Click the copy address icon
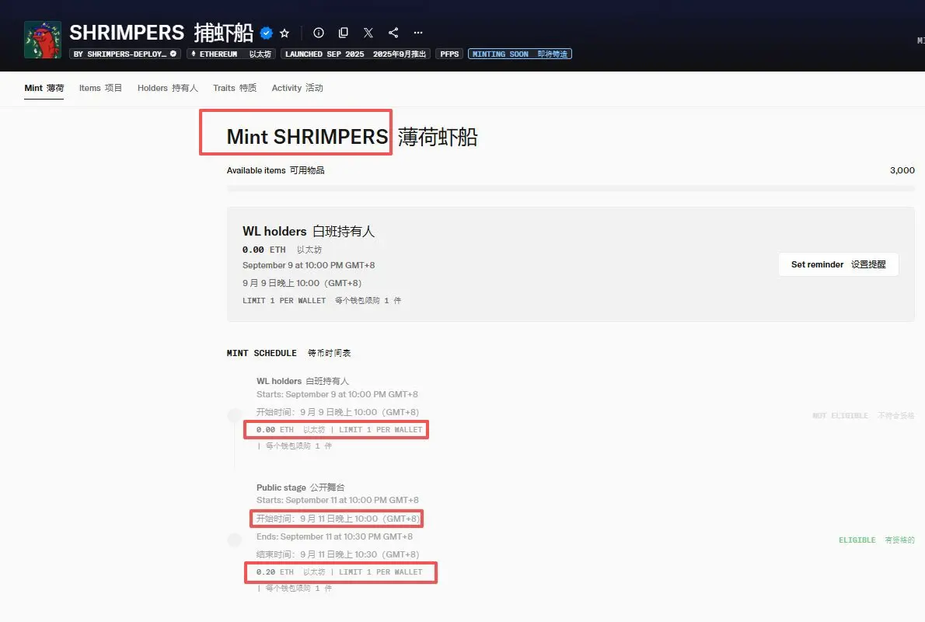The height and width of the screenshot is (622, 925). [344, 33]
